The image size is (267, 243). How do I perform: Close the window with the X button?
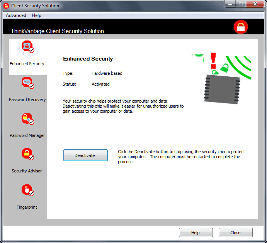point(255,4)
